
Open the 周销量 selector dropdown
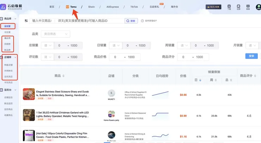(184, 46)
